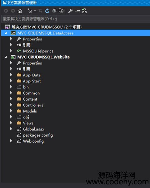This screenshot has height=188, width=150.
Task: Click the Forward navigation arrow
Action: coord(13,11)
